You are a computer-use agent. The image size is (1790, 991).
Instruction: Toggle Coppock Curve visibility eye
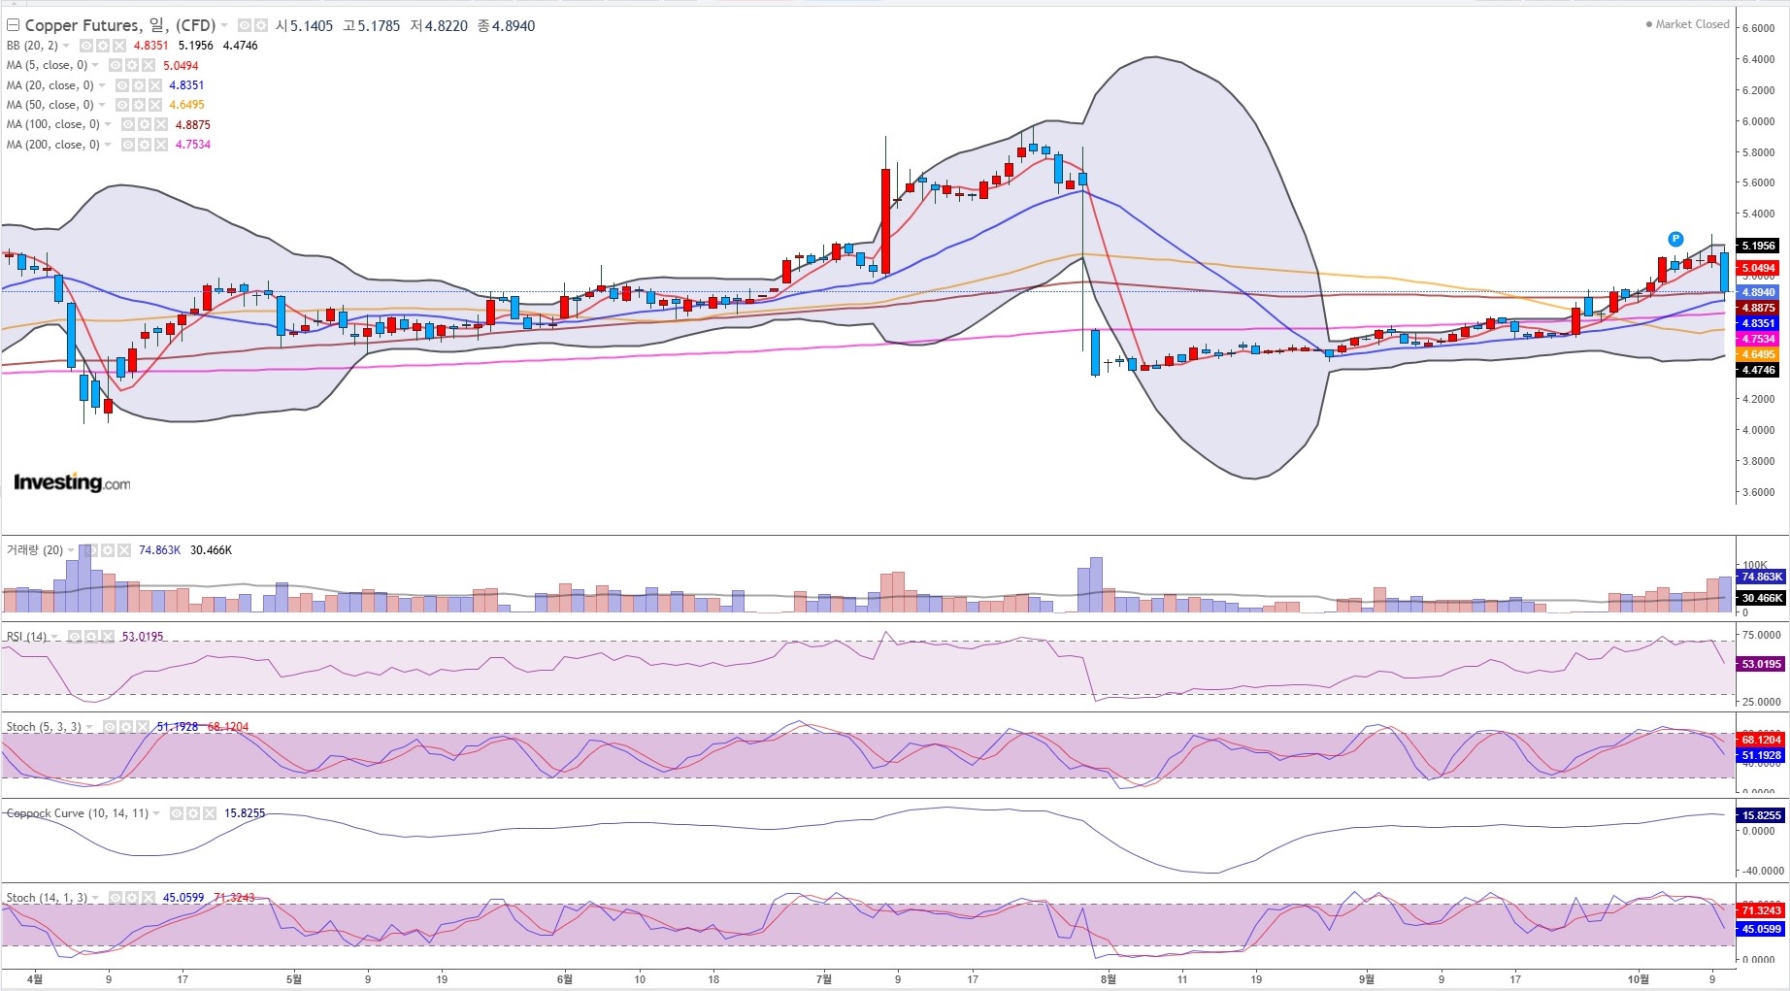coord(177,813)
